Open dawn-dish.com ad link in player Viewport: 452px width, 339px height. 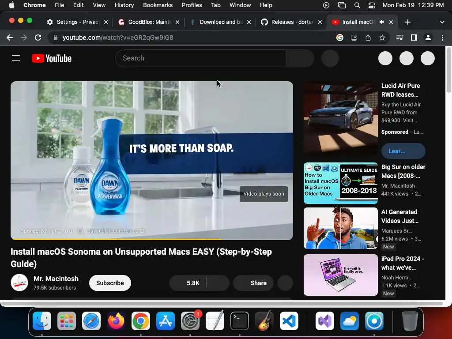coord(115,231)
